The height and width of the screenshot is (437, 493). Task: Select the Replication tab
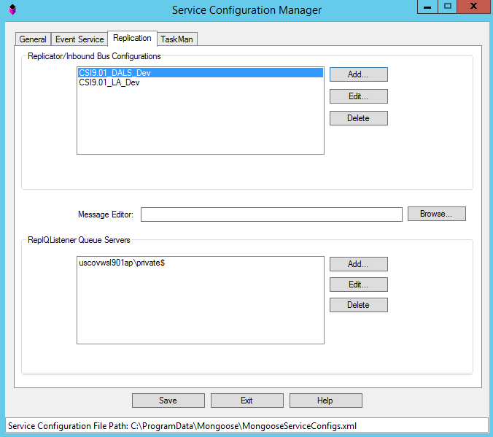[132, 38]
